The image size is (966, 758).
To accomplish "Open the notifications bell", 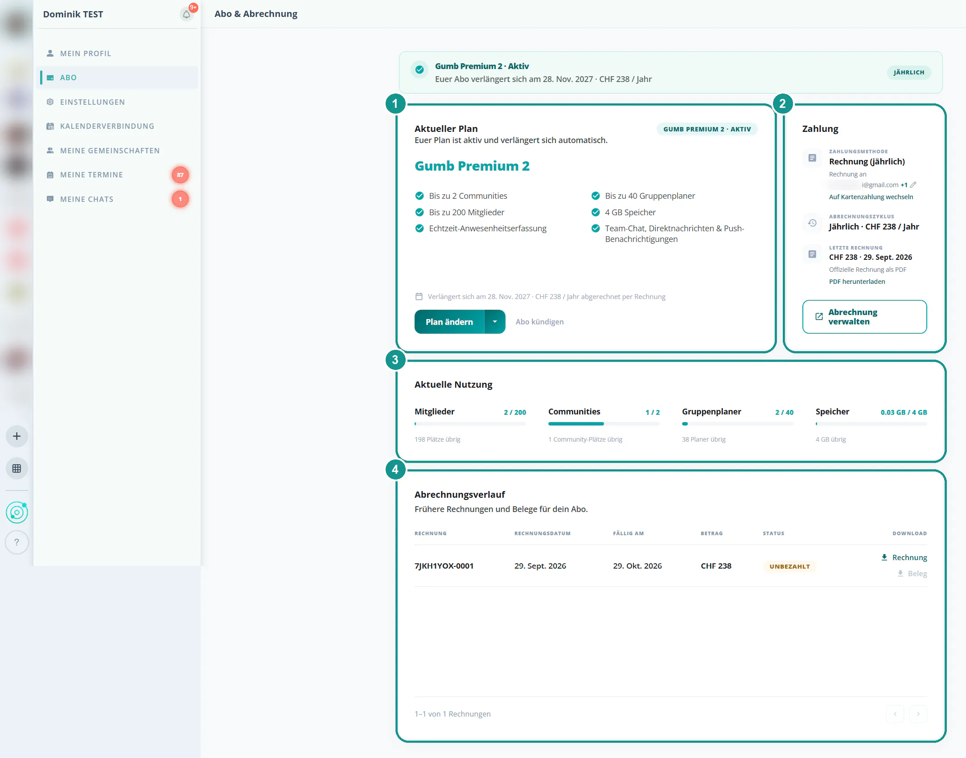I will 186,14.
